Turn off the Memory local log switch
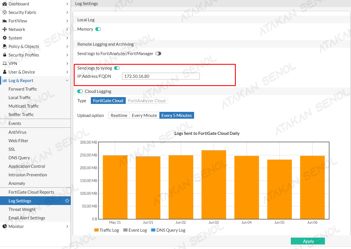The width and height of the screenshot is (351, 249). click(x=98, y=29)
